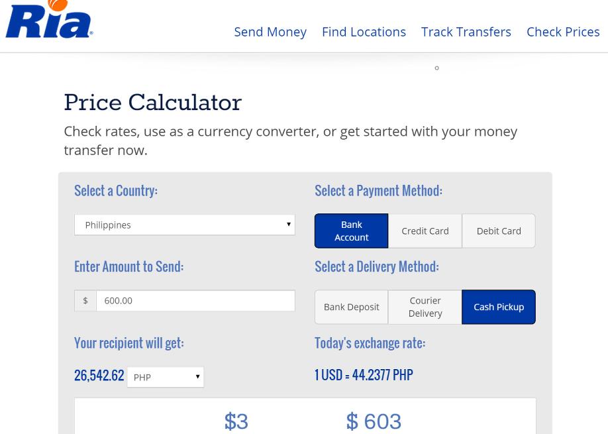Select Bank Deposit delivery method
The height and width of the screenshot is (434, 608).
[x=351, y=307]
